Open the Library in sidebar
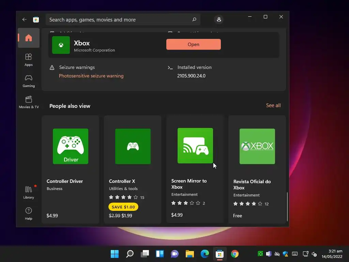 point(29,192)
